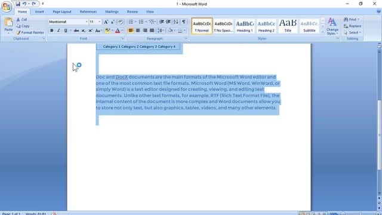Toggle show paragraph marks
The width and height of the screenshot is (382, 215).
click(184, 22)
